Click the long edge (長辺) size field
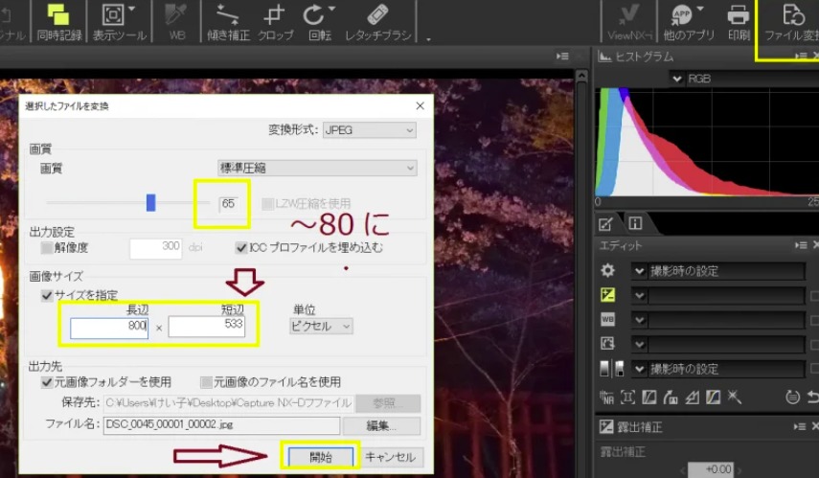Image resolution: width=819 pixels, height=478 pixels. point(109,327)
